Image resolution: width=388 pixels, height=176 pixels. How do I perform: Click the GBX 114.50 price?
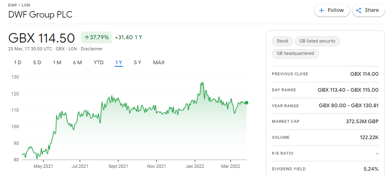[x=42, y=38]
